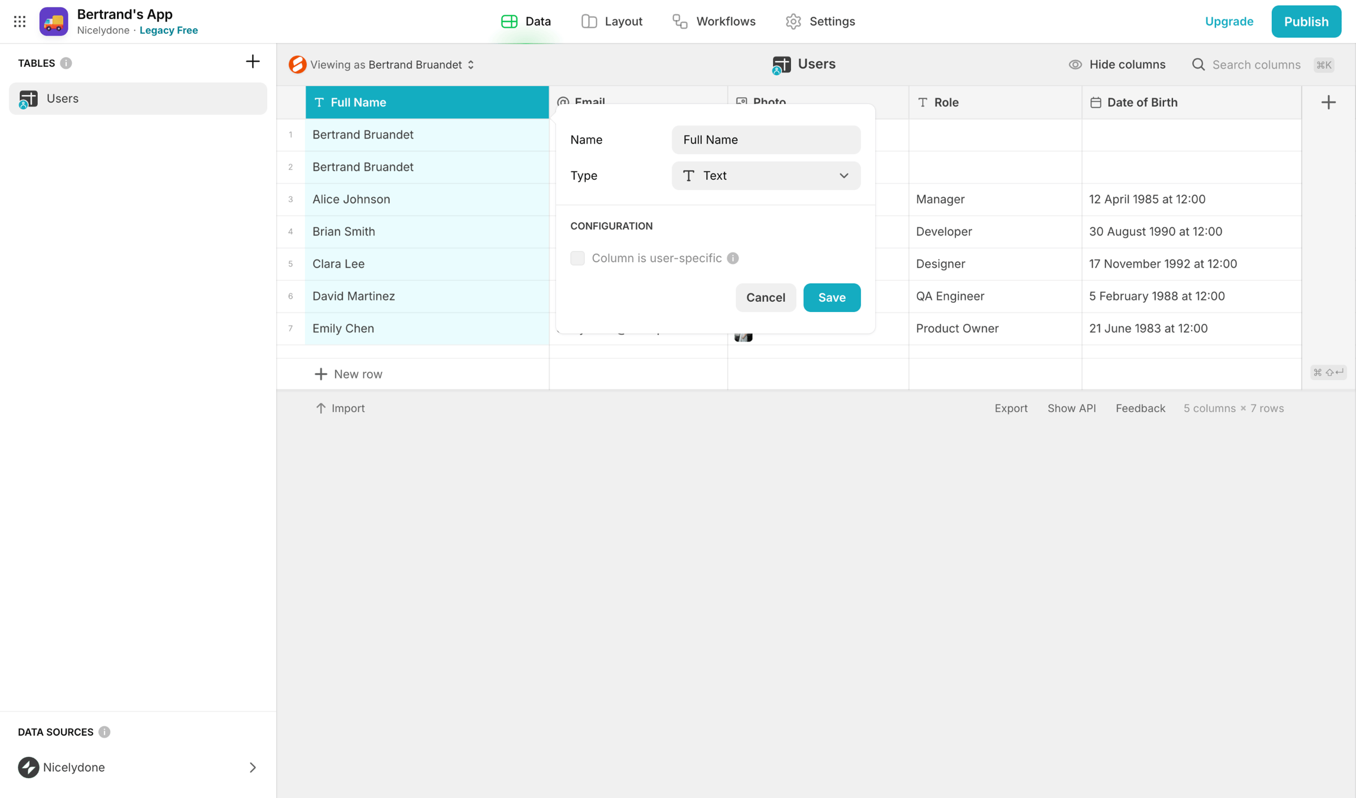
Task: Click the Search columns input field
Action: (x=1256, y=64)
